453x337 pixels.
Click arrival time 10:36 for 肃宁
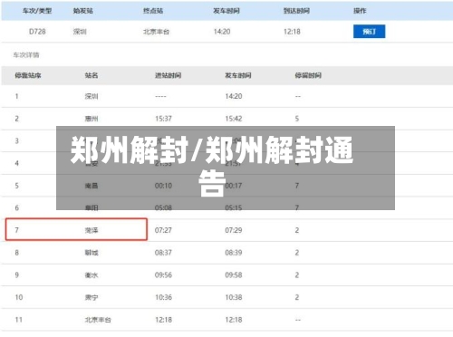click(163, 297)
